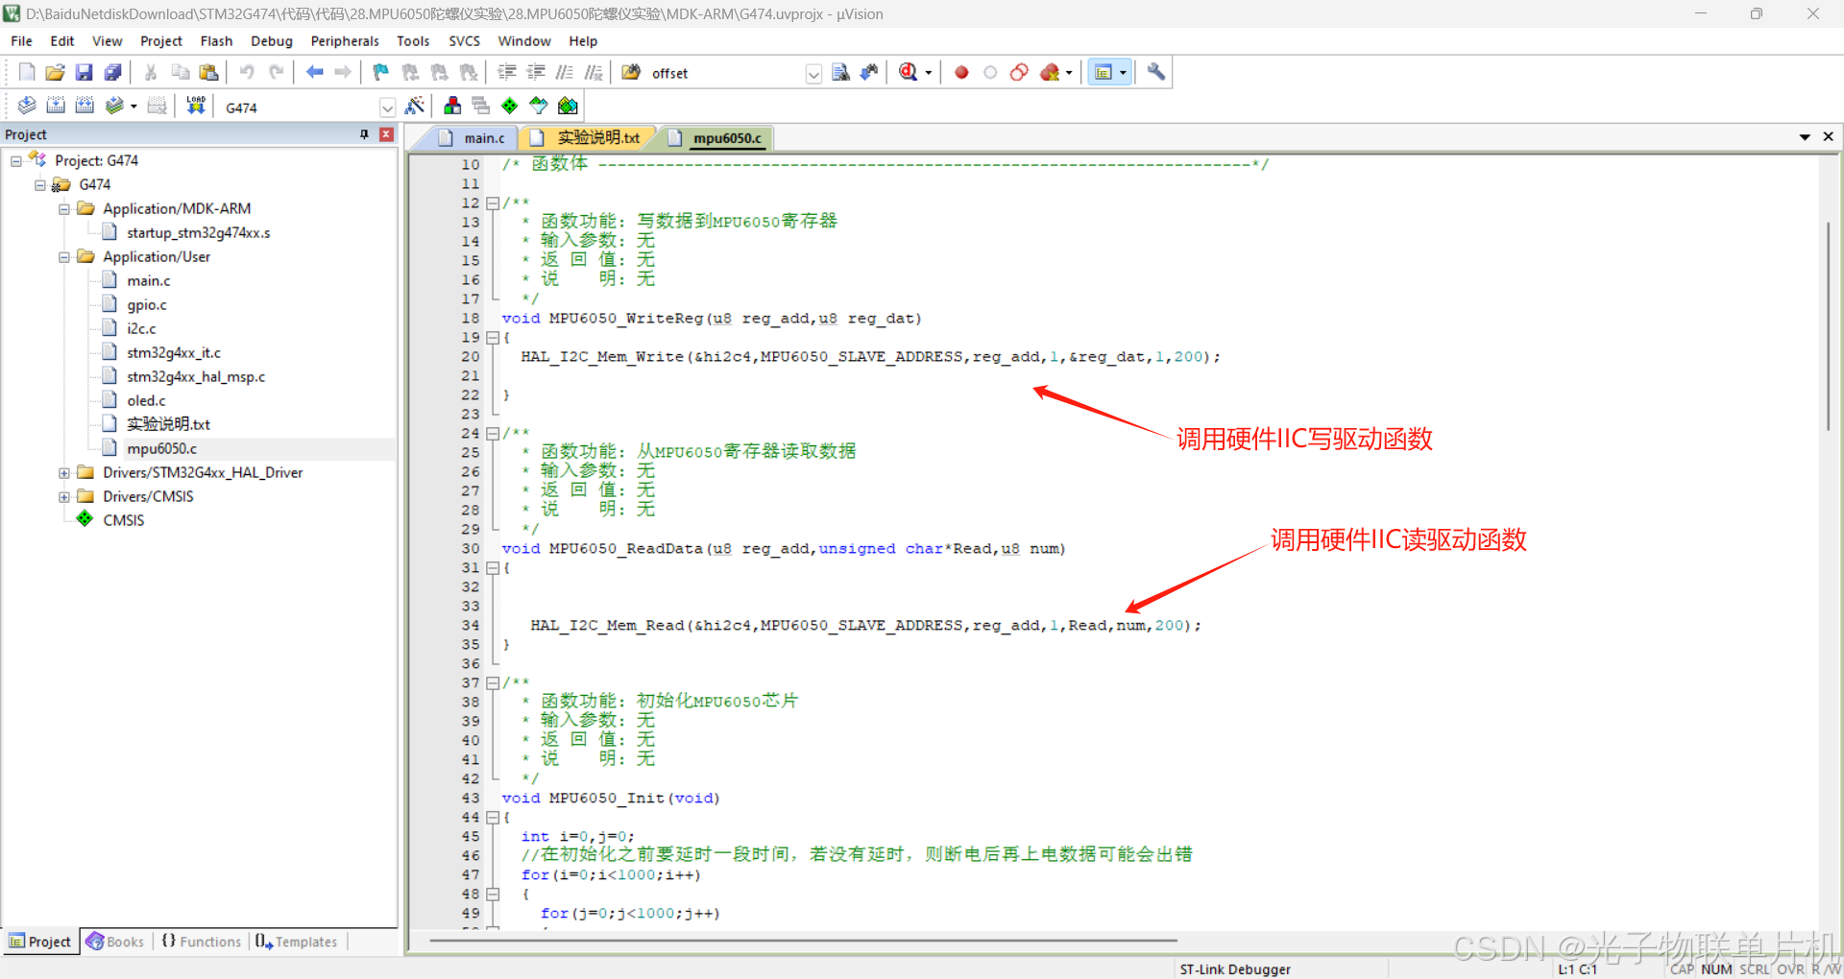Viewport: 1844px width, 979px height.
Task: Open the batch build dropdown arrow
Action: pos(133,107)
